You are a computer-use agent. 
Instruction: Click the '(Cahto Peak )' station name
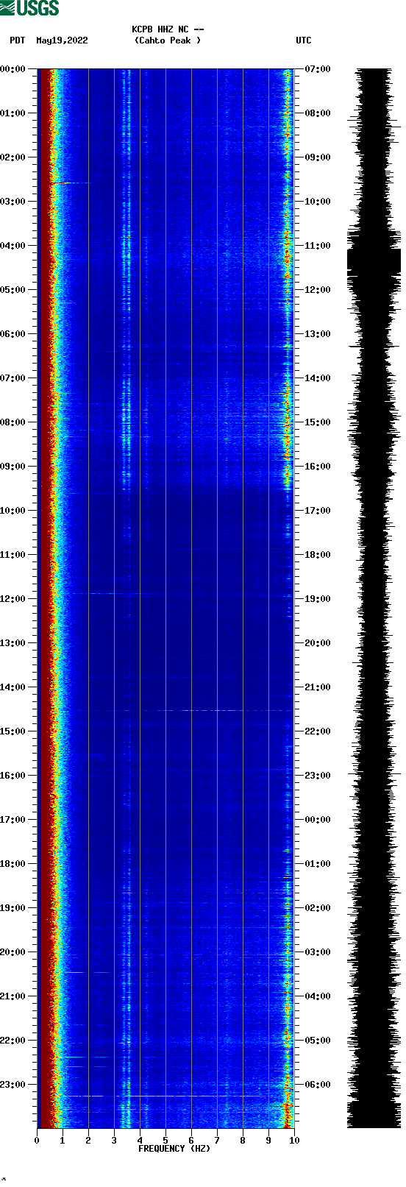[x=168, y=40]
